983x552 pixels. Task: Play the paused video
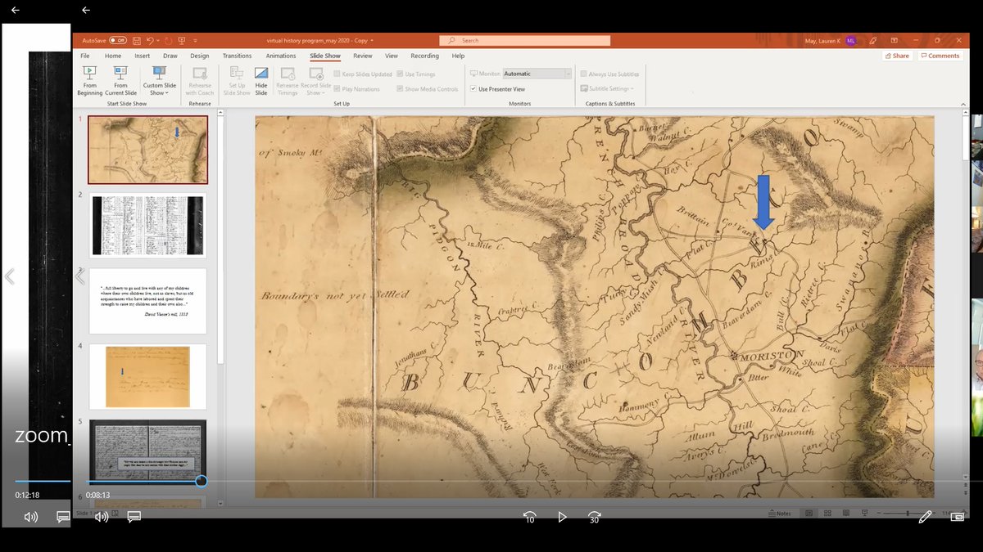pyautogui.click(x=562, y=517)
